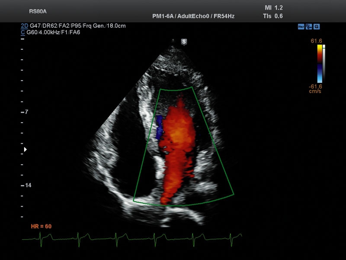The height and width of the screenshot is (260, 346).
Task: Click the Har harmonic imaging icon
Action: 301,26
